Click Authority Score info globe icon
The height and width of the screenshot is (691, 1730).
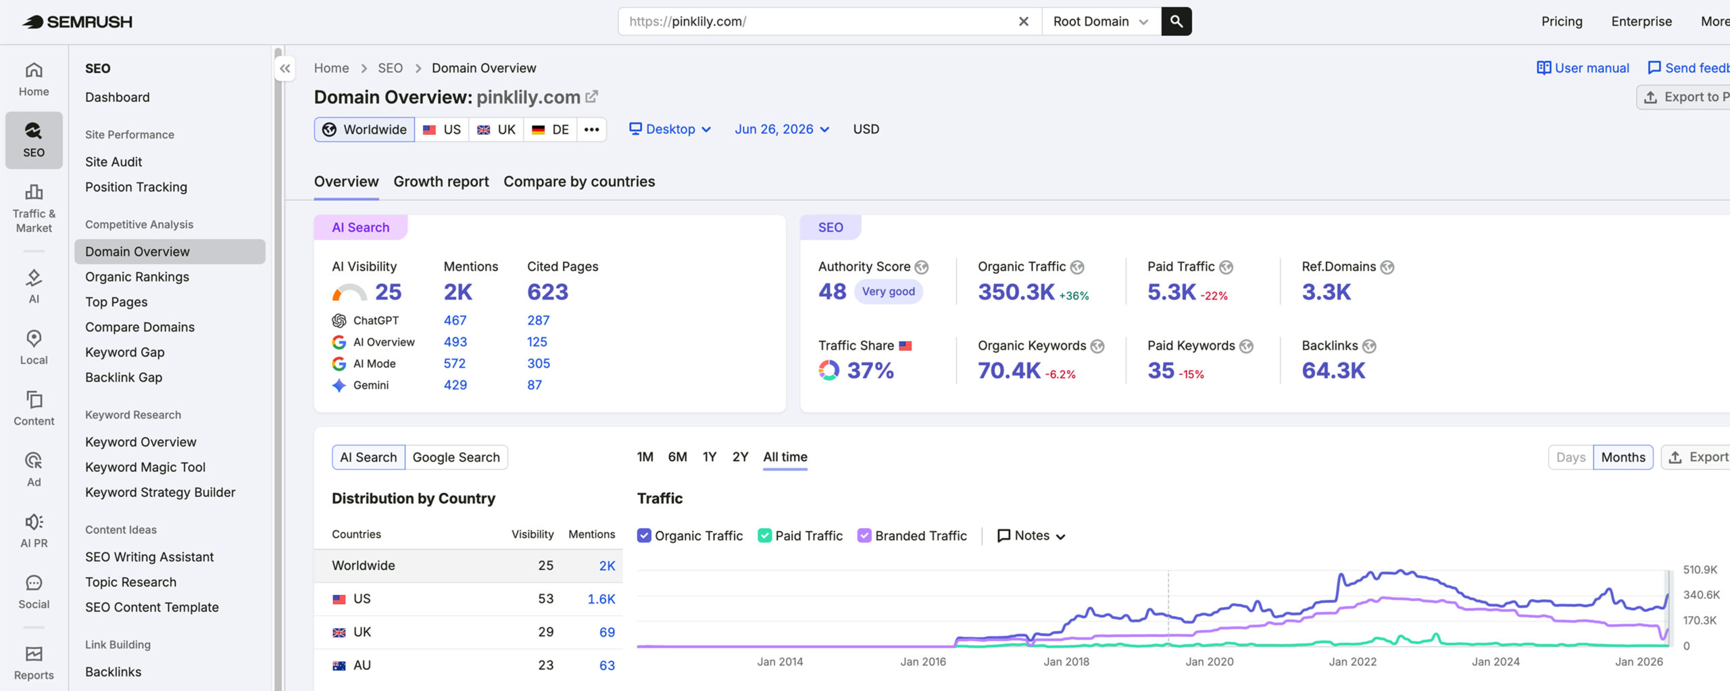click(922, 267)
